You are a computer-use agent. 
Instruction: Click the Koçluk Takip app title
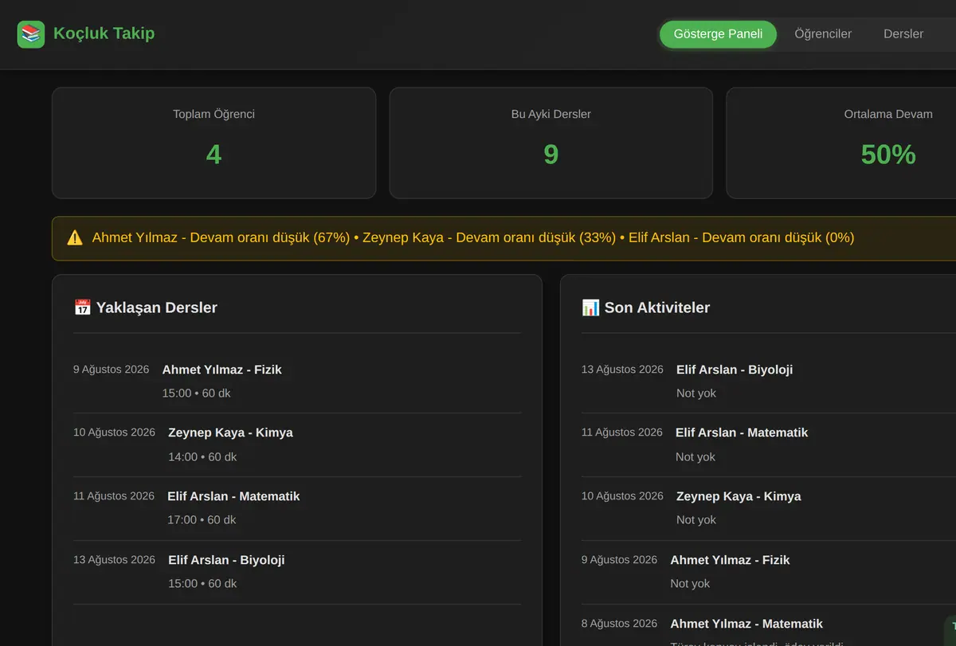coord(104,33)
